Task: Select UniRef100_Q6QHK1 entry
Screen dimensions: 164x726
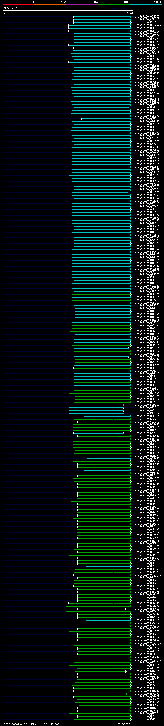Action: (147, 51)
